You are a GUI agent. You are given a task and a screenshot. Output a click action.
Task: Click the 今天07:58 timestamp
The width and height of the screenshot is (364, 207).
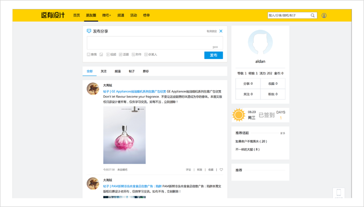pyautogui.click(x=109, y=170)
